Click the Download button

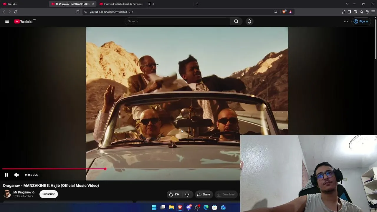(x=226, y=194)
